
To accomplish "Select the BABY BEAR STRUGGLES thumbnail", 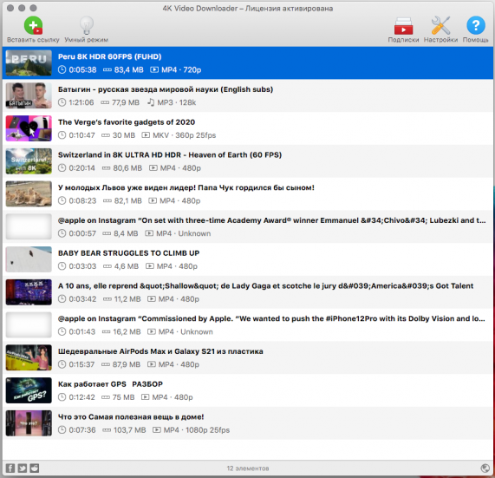I will tap(29, 259).
